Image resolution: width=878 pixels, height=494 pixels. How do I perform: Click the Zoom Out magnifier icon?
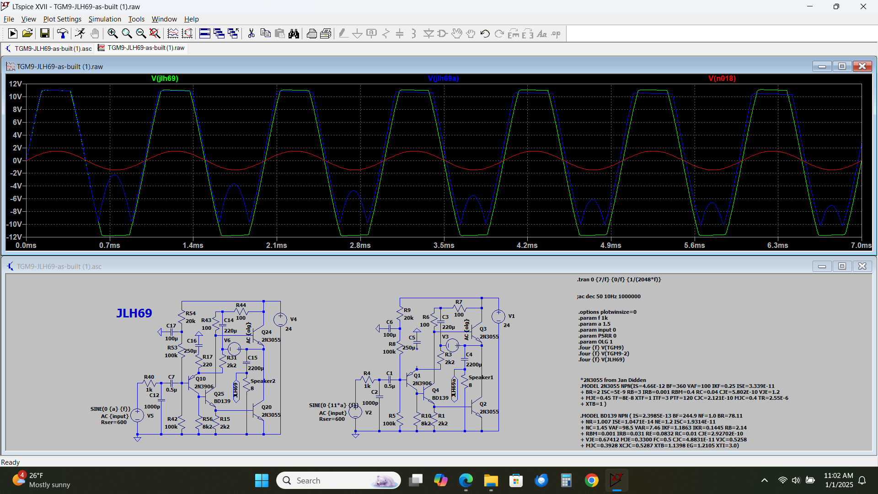[x=141, y=33]
